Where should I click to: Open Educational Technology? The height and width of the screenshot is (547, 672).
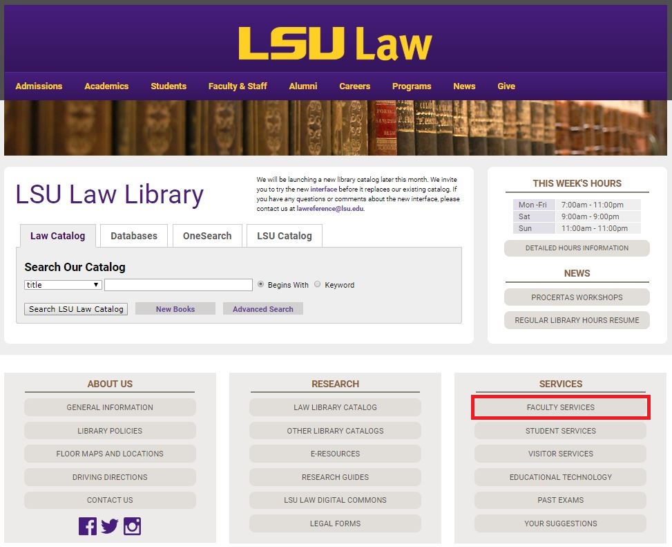point(561,477)
